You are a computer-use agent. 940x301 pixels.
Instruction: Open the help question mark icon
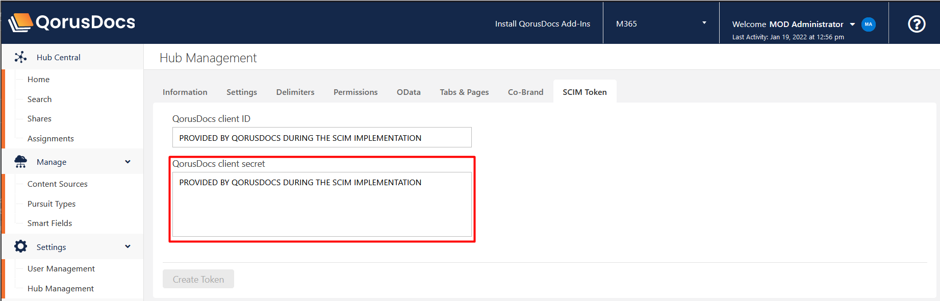coord(917,24)
